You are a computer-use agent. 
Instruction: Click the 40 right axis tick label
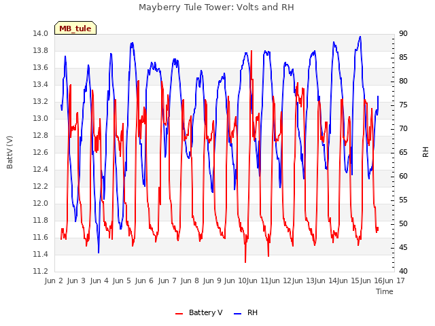click(403, 271)
